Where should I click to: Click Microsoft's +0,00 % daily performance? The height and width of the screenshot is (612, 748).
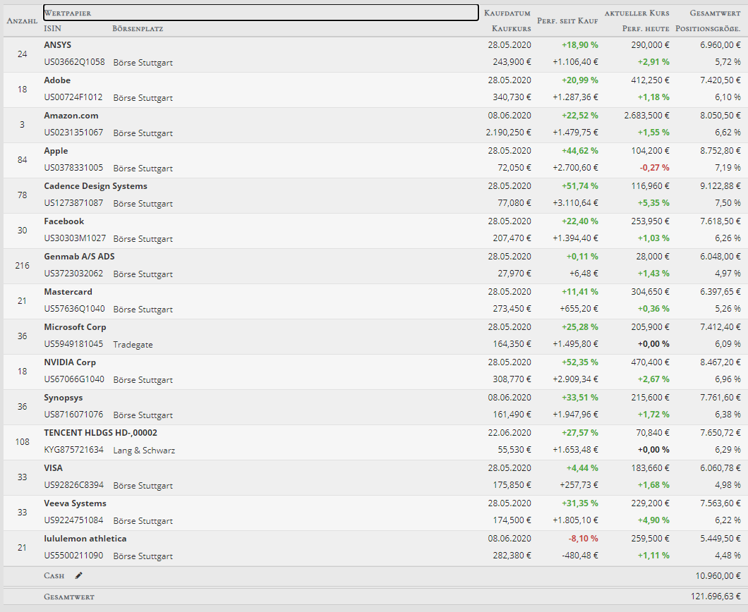[x=653, y=343]
